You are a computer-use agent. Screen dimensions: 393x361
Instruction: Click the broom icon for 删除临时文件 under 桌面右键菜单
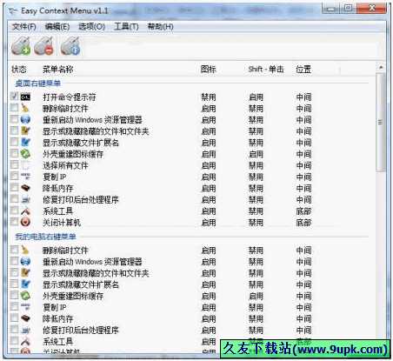pos(25,108)
